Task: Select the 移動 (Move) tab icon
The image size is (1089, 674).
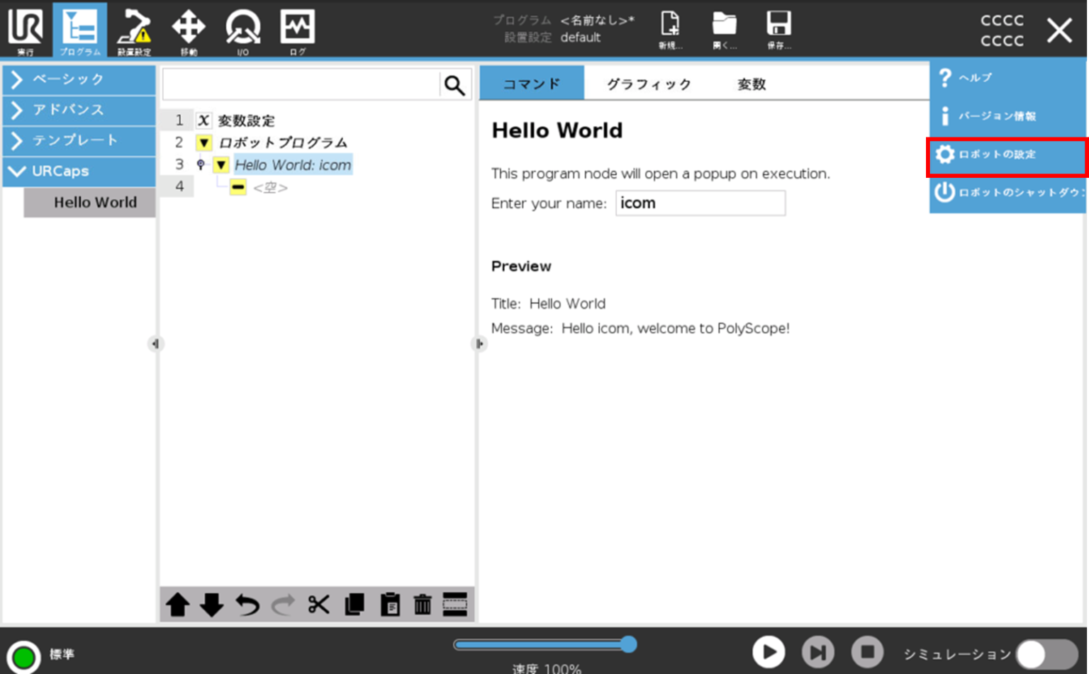Action: 189,30
